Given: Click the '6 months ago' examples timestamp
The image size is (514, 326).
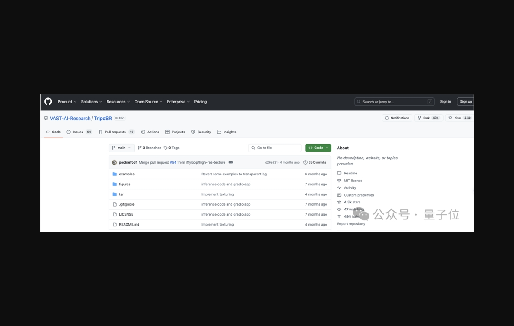Looking at the screenshot, I should pos(316,174).
